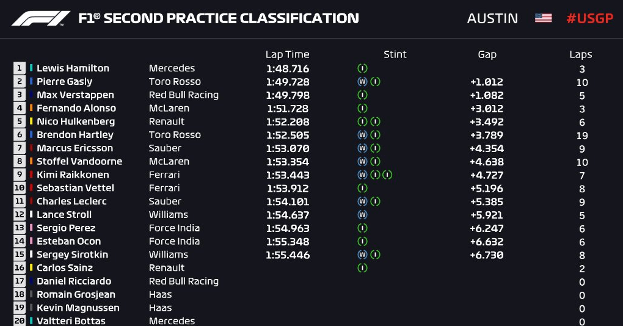Select the Lap Time column header

pos(287,54)
